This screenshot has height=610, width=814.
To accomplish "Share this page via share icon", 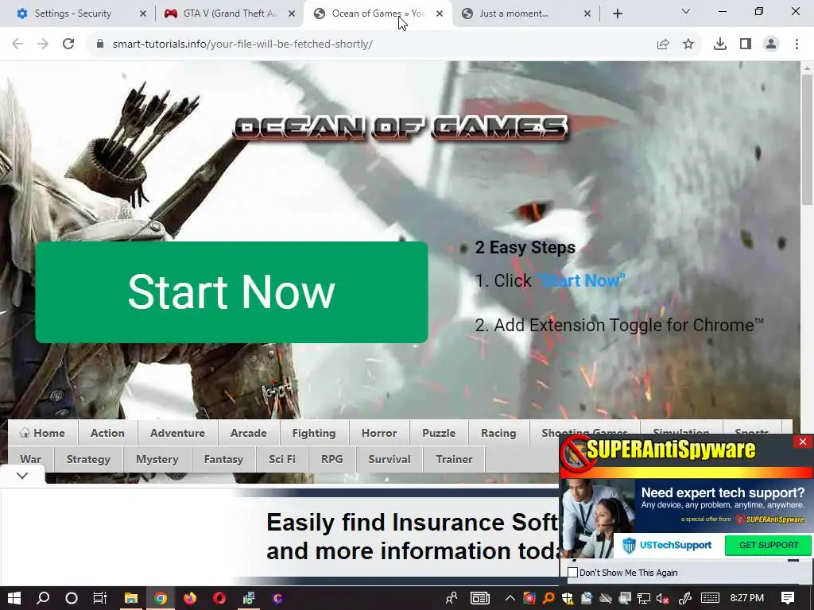I will click(663, 44).
